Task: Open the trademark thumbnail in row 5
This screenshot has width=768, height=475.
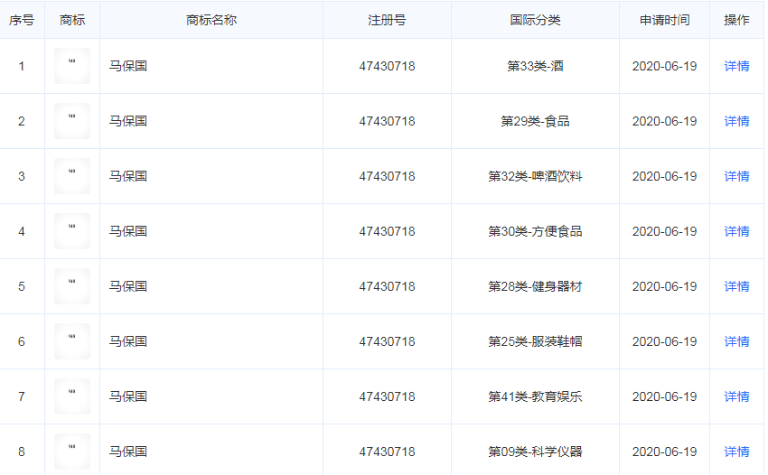Action: point(72,286)
